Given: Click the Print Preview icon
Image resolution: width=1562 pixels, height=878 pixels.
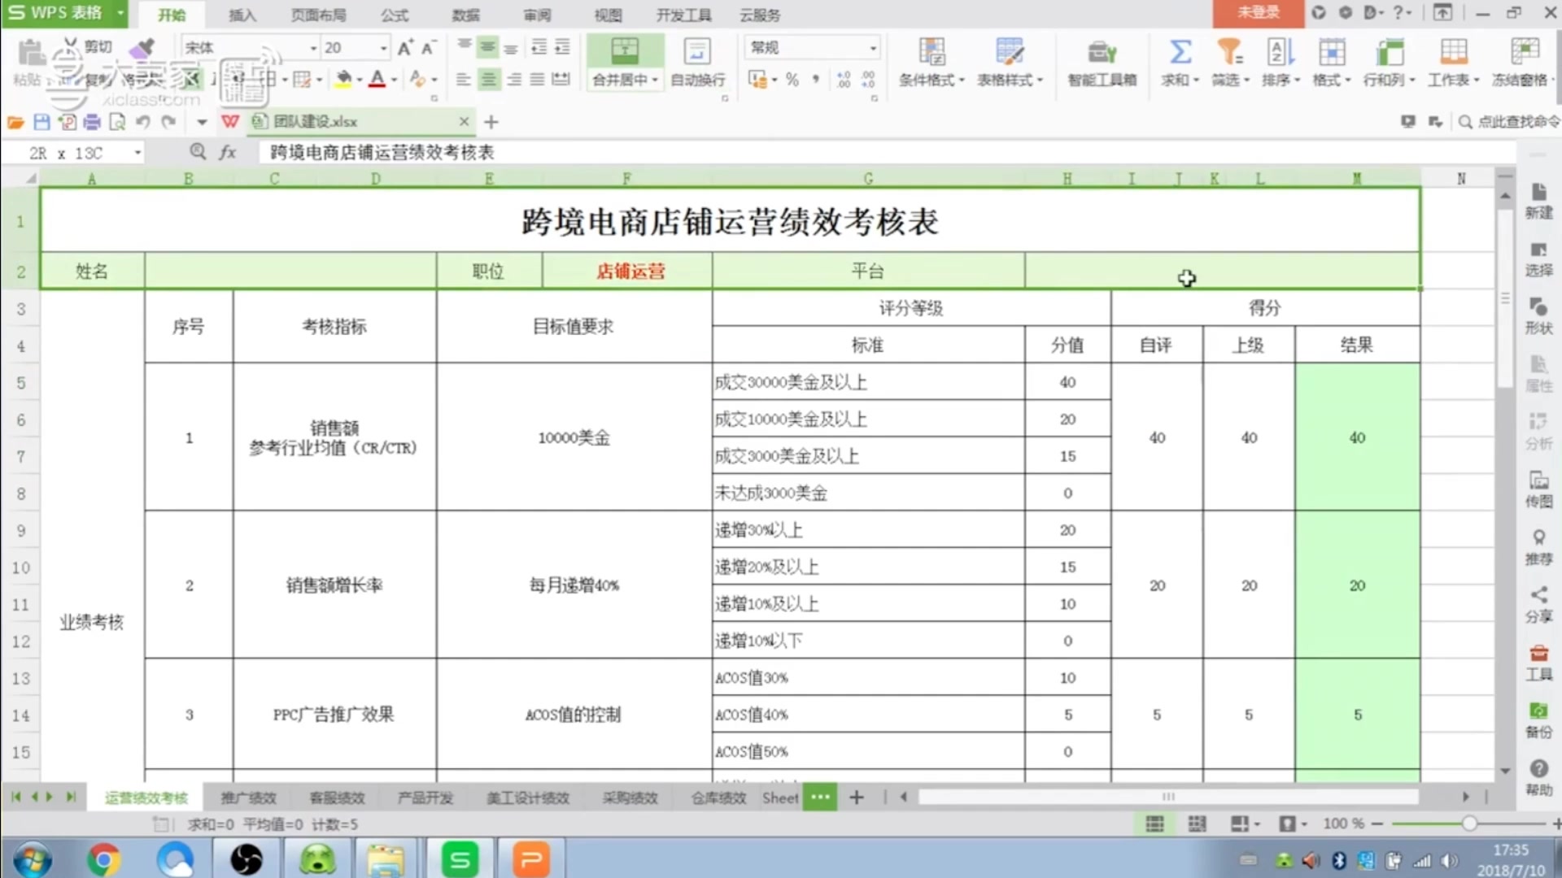Looking at the screenshot, I should coord(117,122).
